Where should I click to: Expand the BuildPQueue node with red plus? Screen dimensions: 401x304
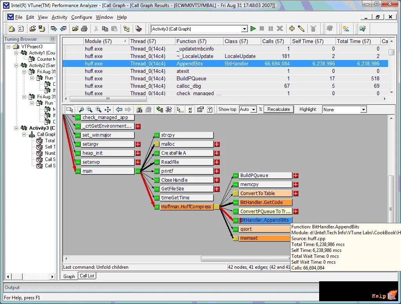click(x=296, y=176)
